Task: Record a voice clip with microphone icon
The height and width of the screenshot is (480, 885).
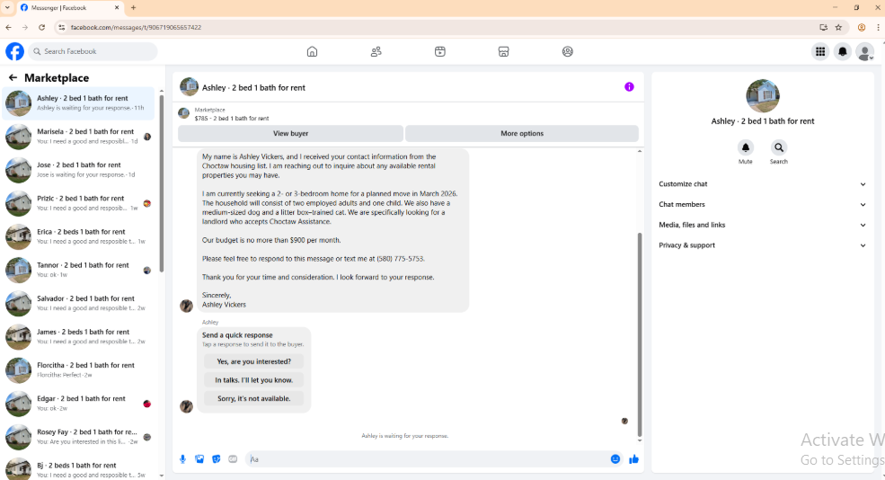Action: (183, 459)
